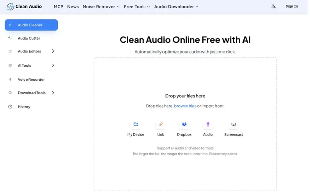Select Audio Cutter in sidebar
Screen dimensions: 310x193
click(x=29, y=38)
